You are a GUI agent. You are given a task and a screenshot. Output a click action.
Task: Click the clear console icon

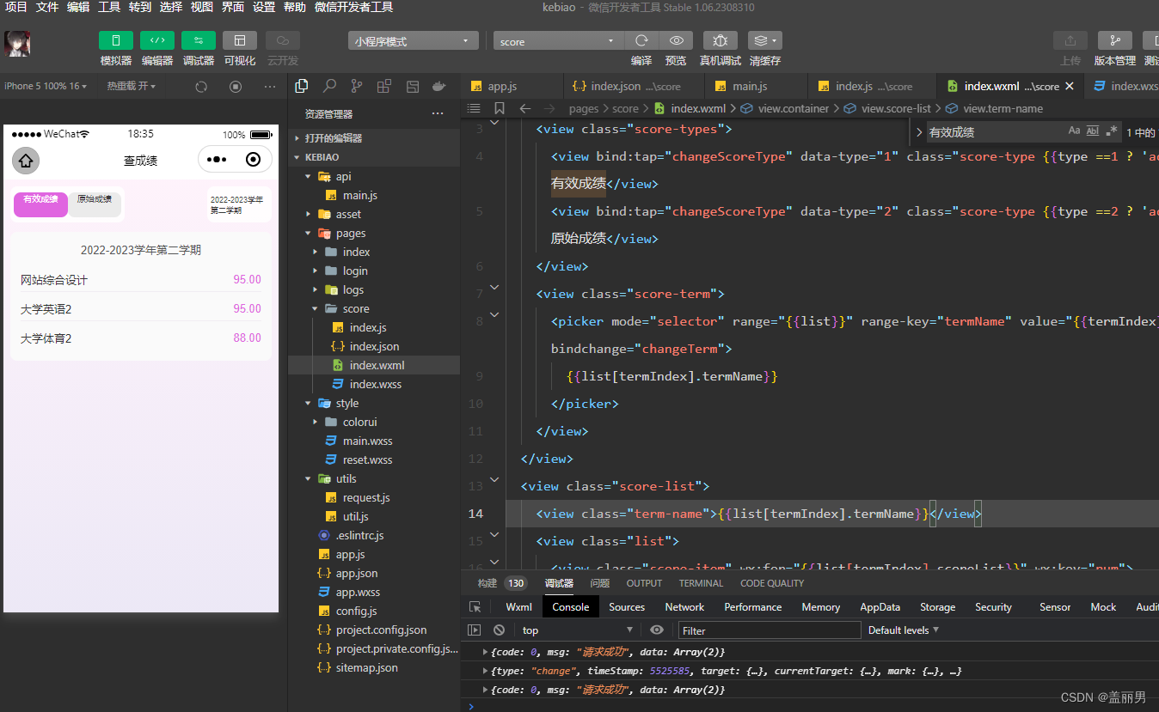tap(499, 630)
